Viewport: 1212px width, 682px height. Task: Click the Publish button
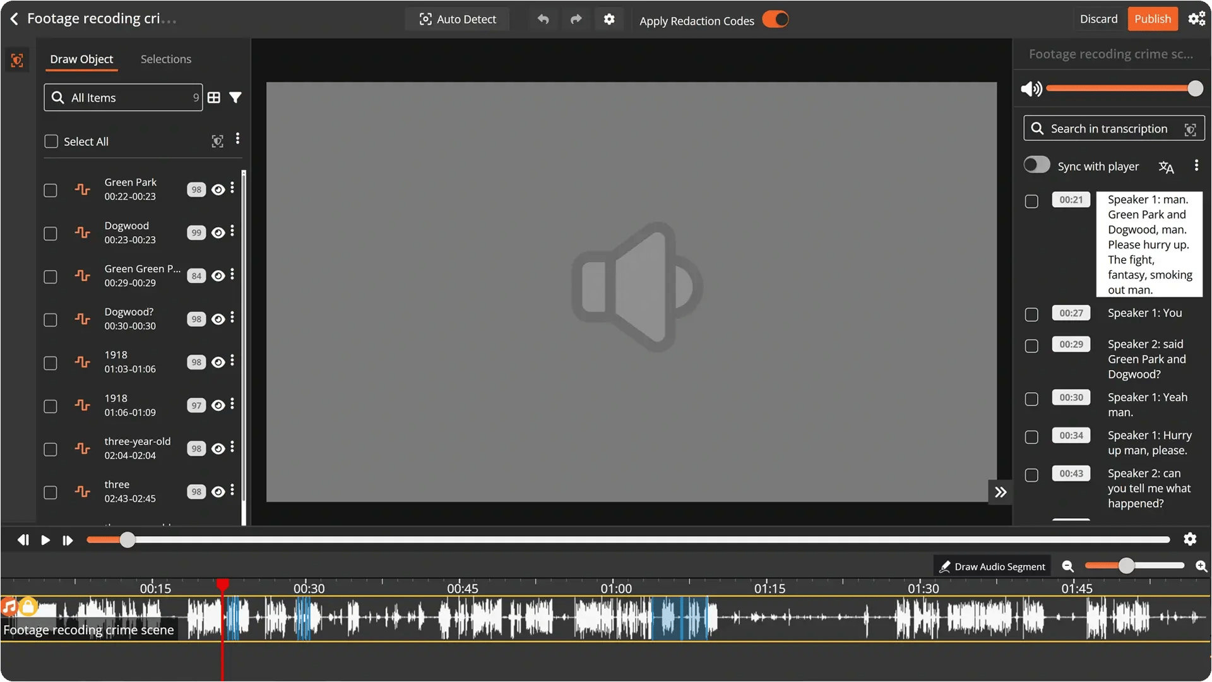(1153, 19)
